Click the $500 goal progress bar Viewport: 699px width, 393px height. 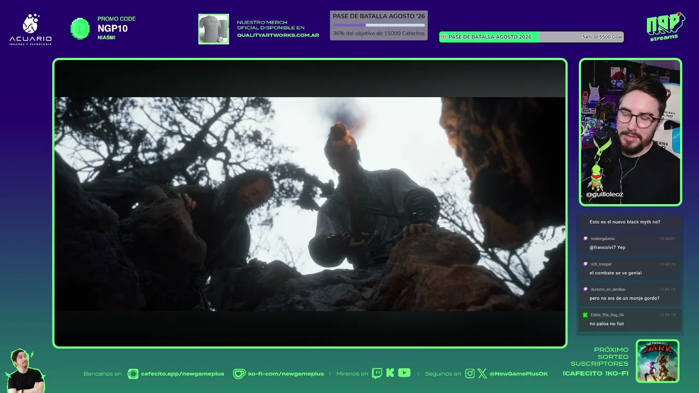click(x=531, y=37)
